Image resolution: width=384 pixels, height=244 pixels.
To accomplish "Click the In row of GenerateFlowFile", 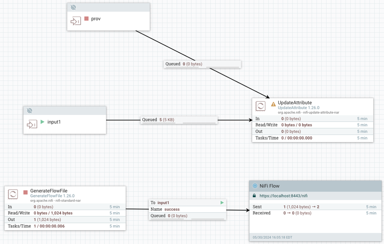I will [65, 207].
